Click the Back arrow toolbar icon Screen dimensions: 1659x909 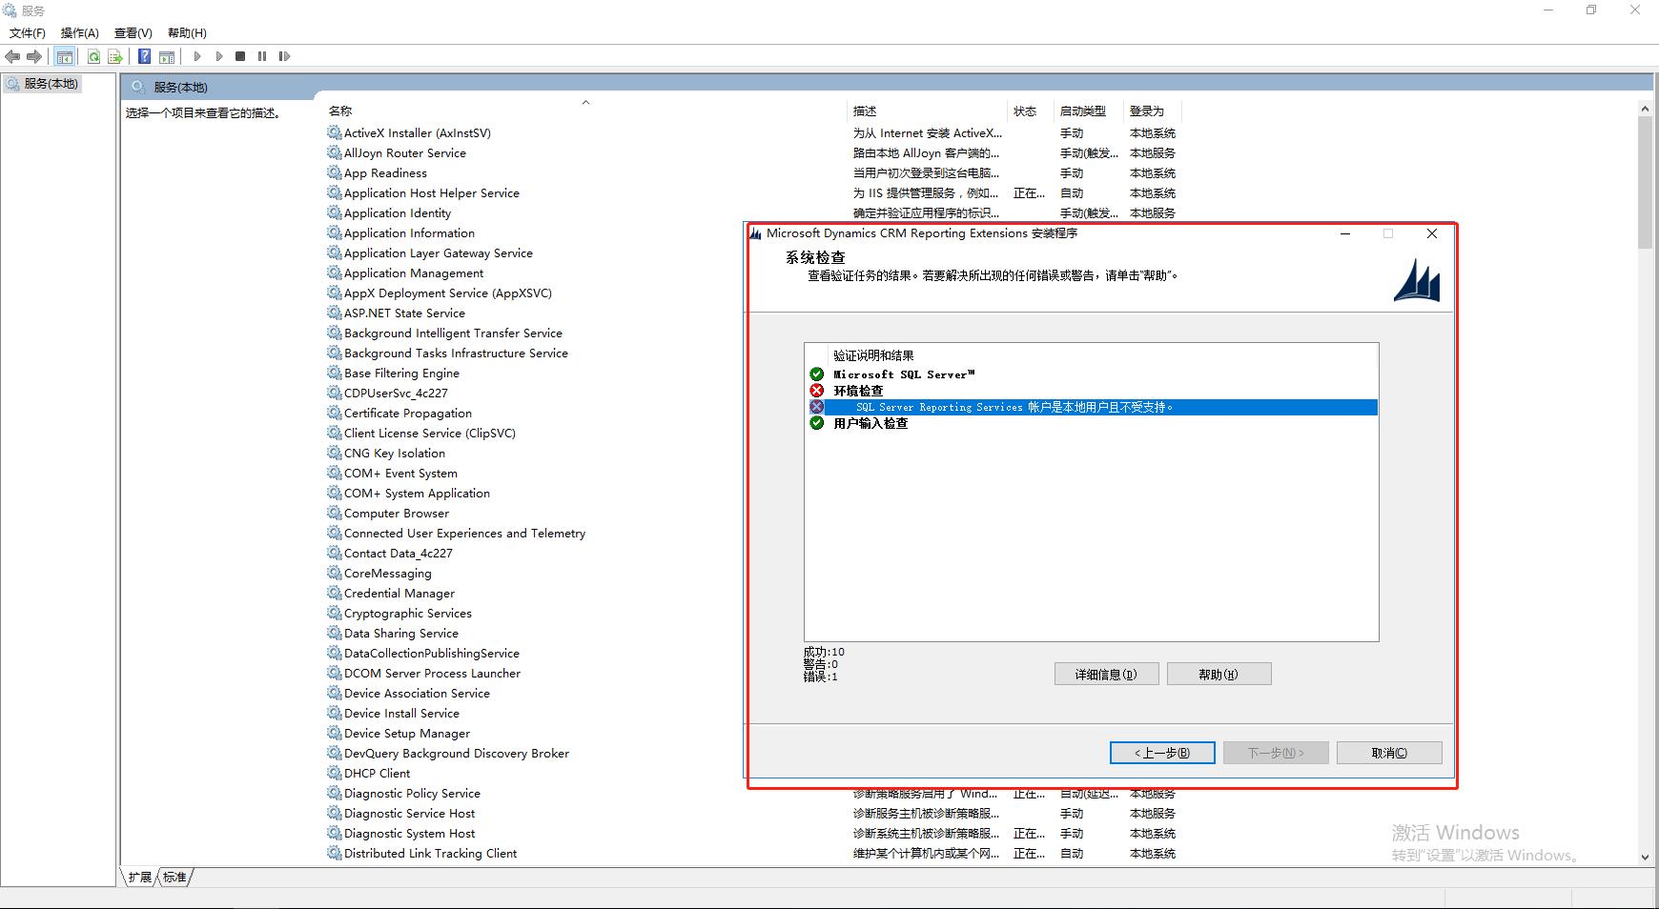[12, 56]
